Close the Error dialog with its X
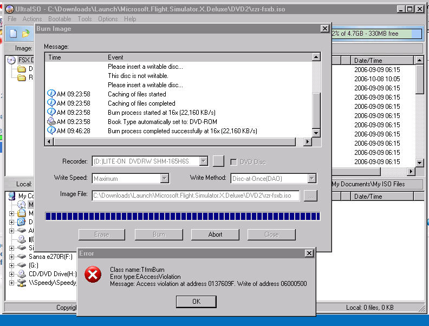Image resolution: width=429 pixels, height=326 pixels. [309, 253]
